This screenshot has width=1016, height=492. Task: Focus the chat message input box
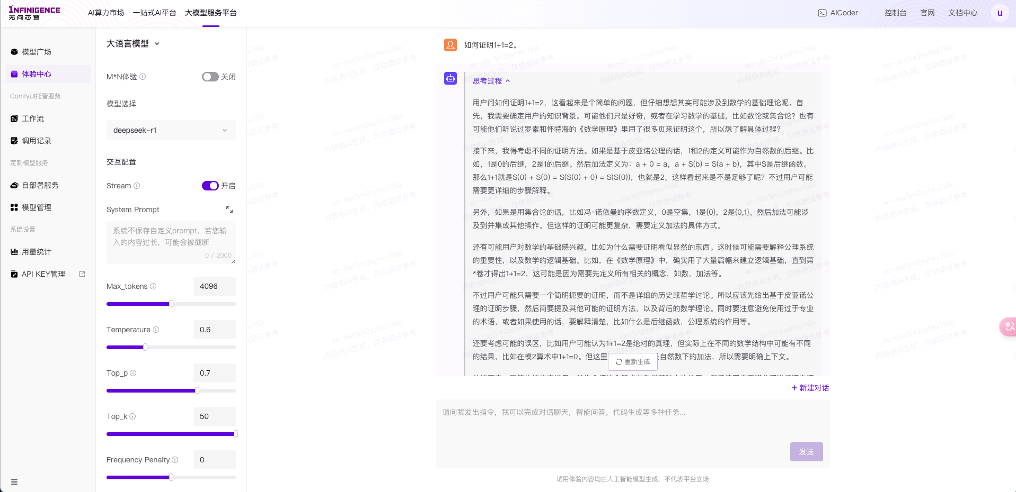[x=633, y=434]
